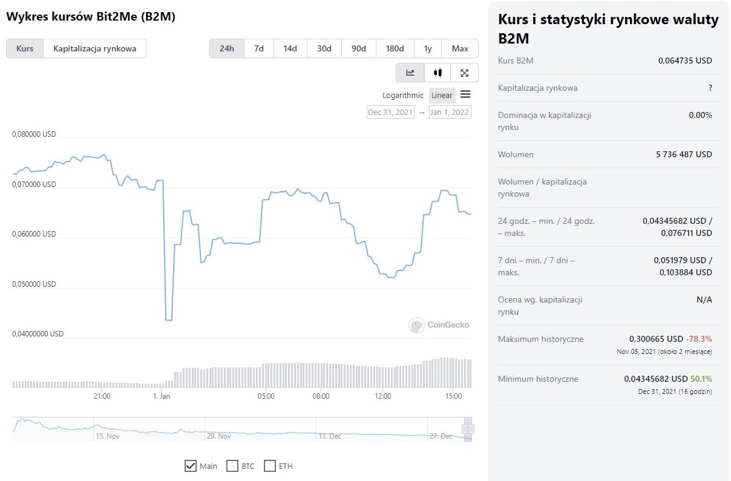Enable the ETH comparison checkbox

pyautogui.click(x=270, y=466)
